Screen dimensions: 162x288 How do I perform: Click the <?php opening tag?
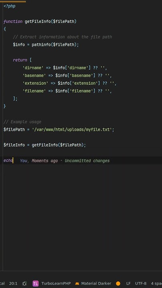click(9, 6)
